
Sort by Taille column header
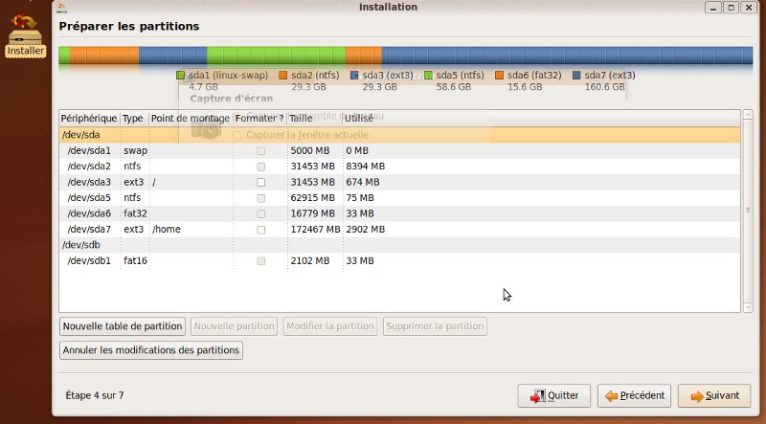click(315, 119)
